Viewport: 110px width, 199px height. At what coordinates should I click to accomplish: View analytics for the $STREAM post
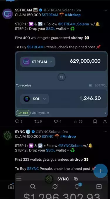coord(78,121)
